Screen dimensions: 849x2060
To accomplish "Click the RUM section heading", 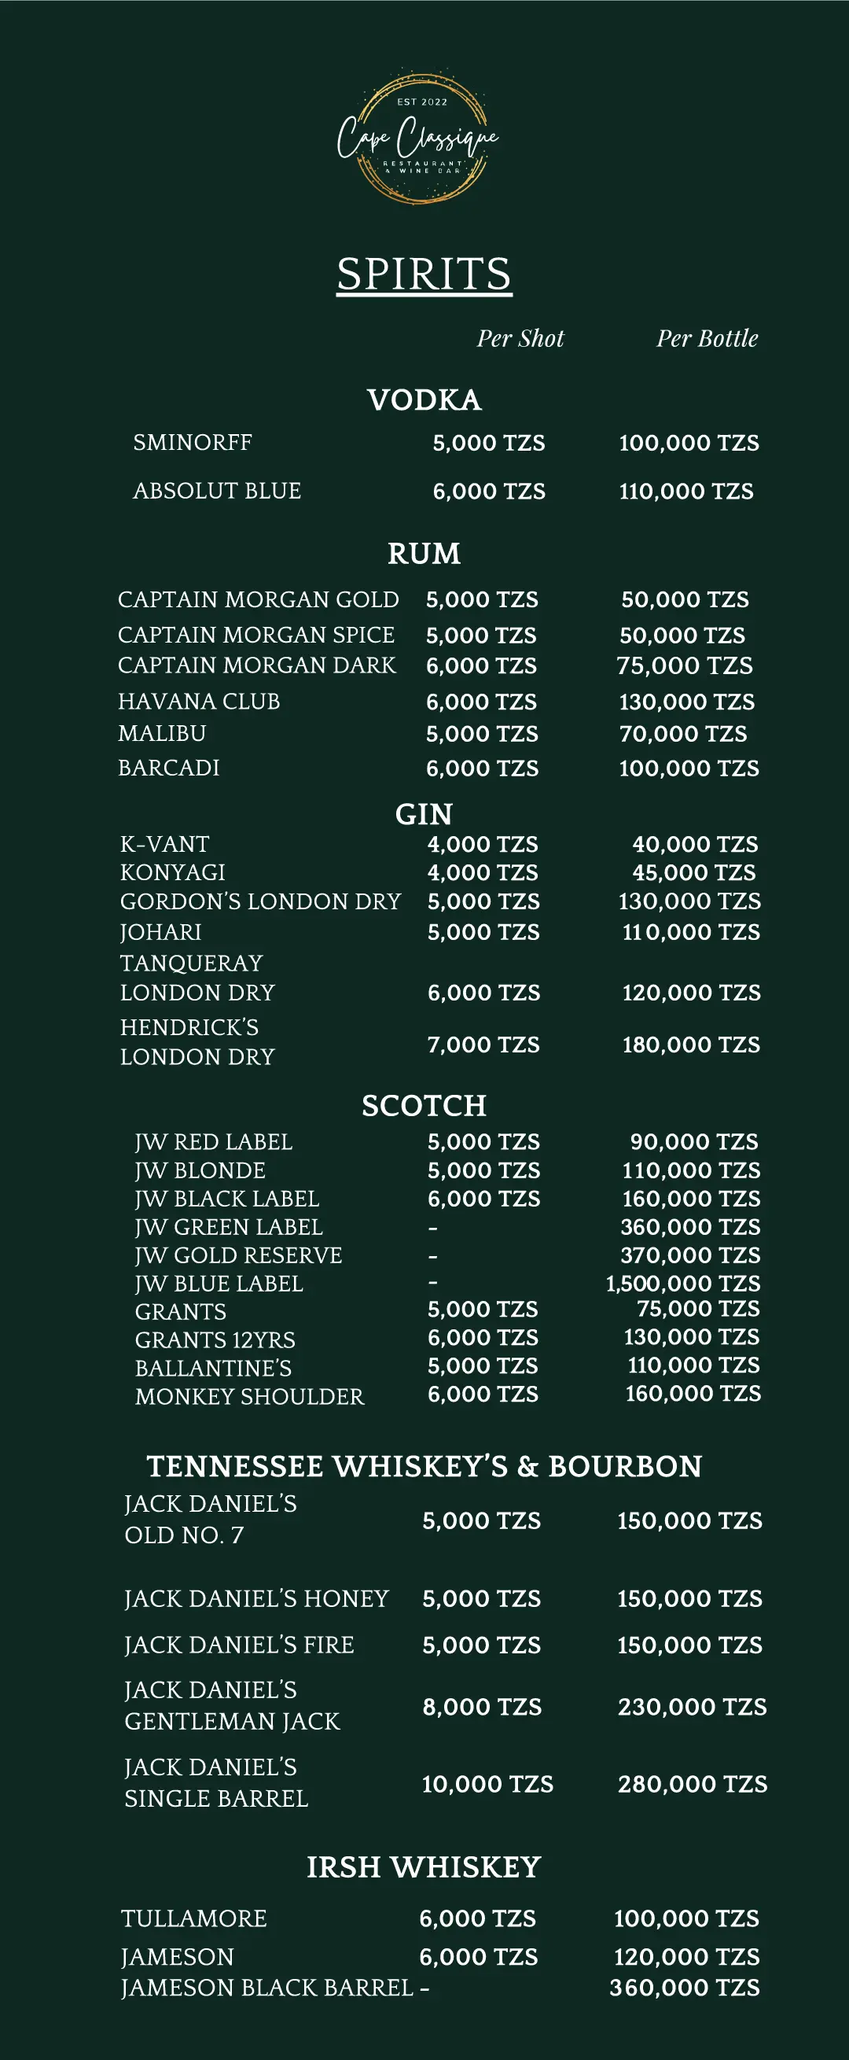I will [x=424, y=554].
